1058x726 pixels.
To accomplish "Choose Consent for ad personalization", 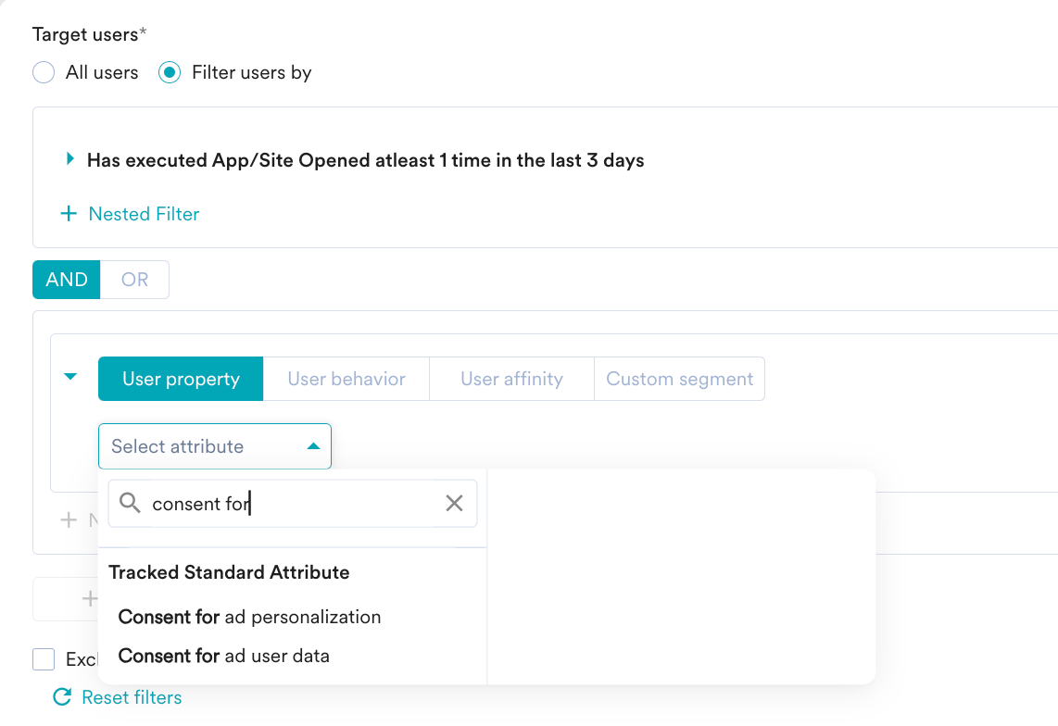I will pos(249,617).
